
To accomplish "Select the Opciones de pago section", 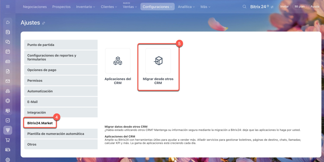I will pyautogui.click(x=61, y=70).
